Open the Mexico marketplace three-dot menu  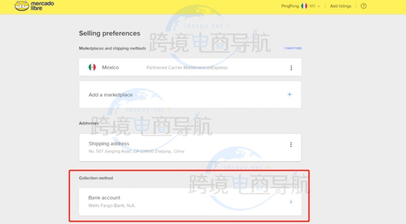(x=291, y=68)
